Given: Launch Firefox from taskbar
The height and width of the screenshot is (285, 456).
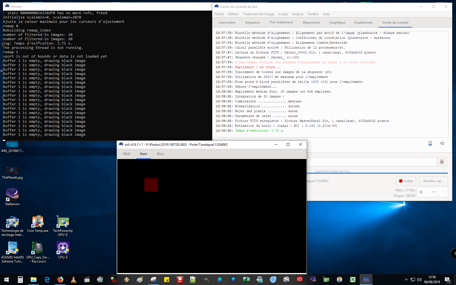Looking at the screenshot, I should [x=60, y=280].
